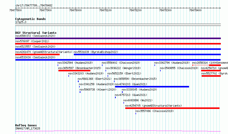The width and height of the screenshot is (228, 134).
Task: Click the blue nsv6523557 variant bar
Action: coord(118,49)
